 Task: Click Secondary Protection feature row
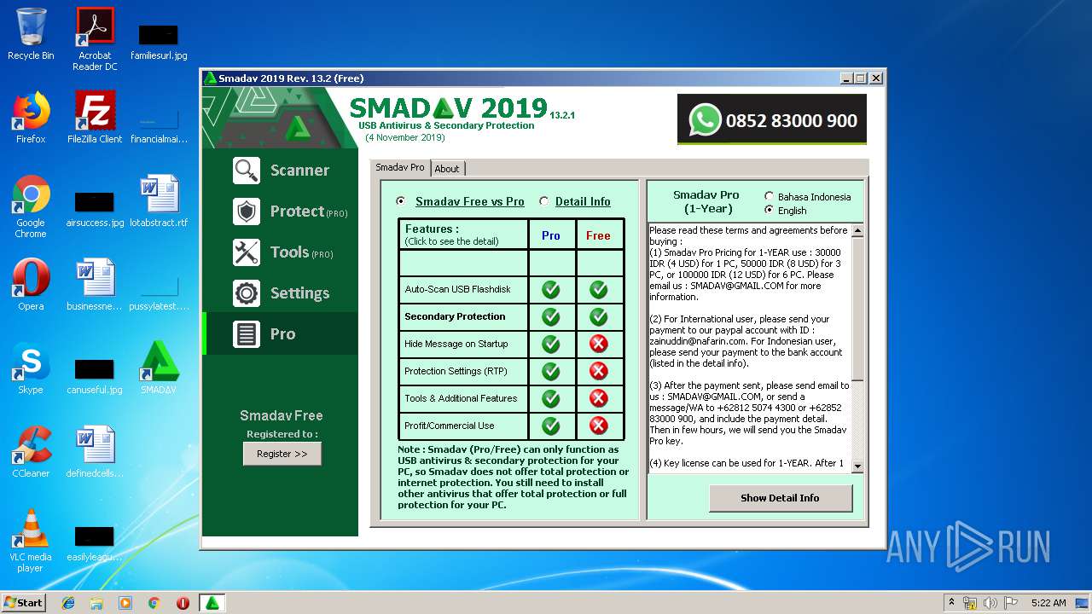(x=463, y=317)
